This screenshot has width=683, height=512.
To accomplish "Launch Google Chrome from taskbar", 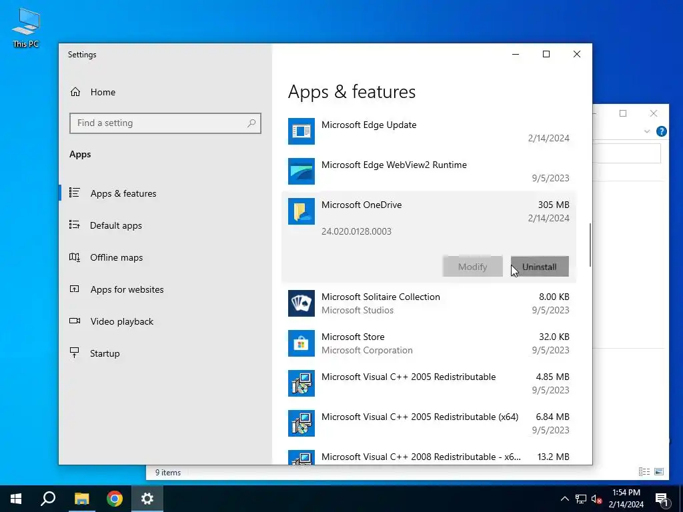I will click(115, 499).
